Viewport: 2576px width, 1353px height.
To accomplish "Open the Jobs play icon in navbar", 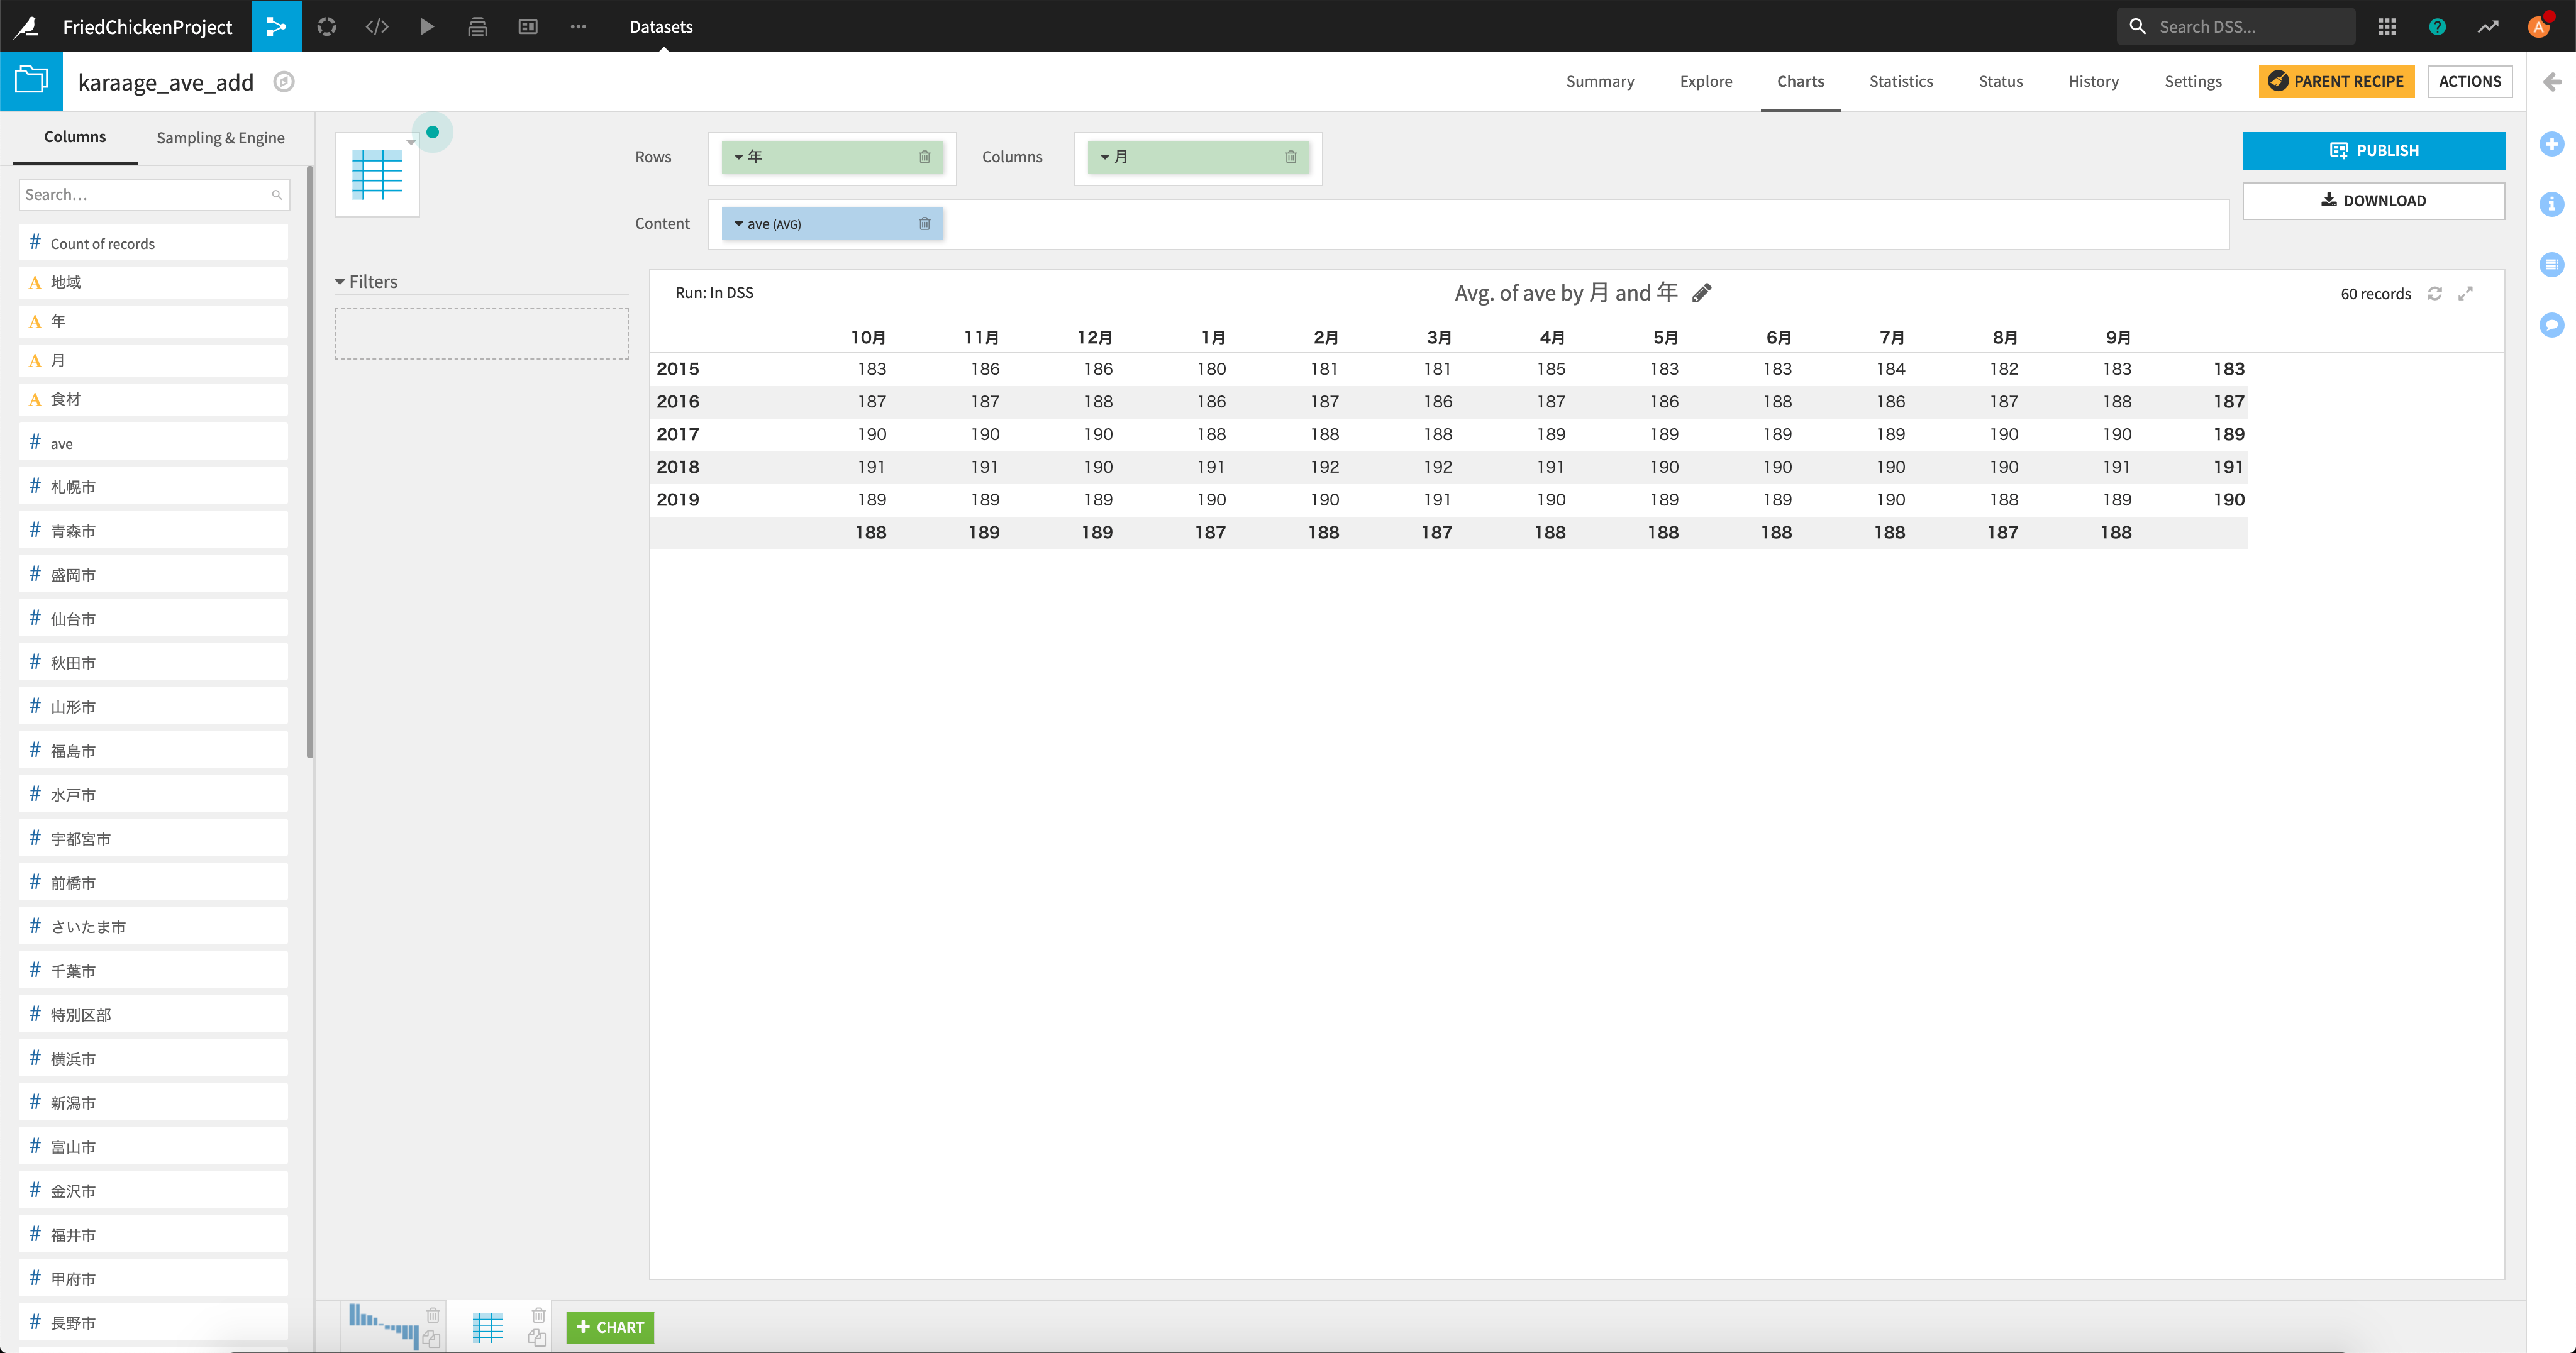I will [x=427, y=26].
